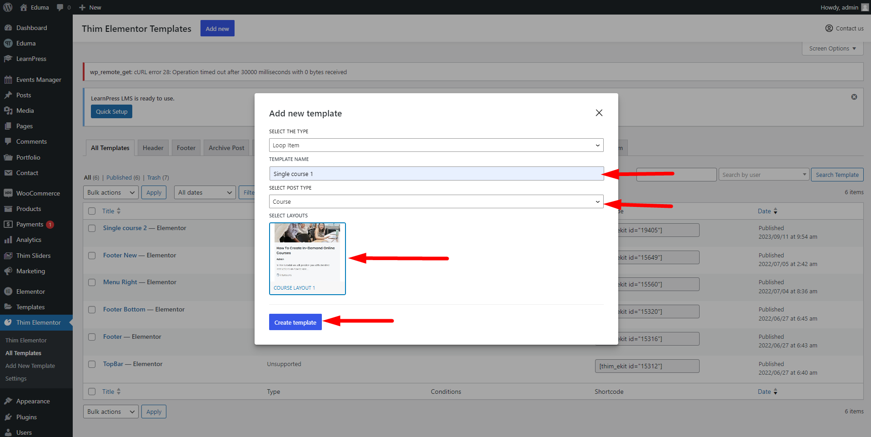The height and width of the screenshot is (437, 871).
Task: Click the Plugins icon in sidebar
Action: (8, 417)
